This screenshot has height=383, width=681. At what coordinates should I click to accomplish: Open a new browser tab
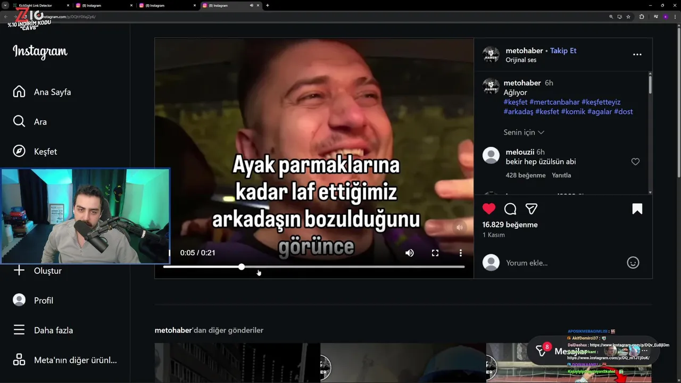click(268, 5)
